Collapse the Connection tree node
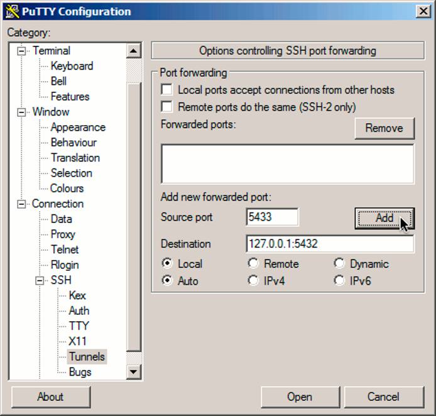The width and height of the screenshot is (436, 416). tap(21, 204)
